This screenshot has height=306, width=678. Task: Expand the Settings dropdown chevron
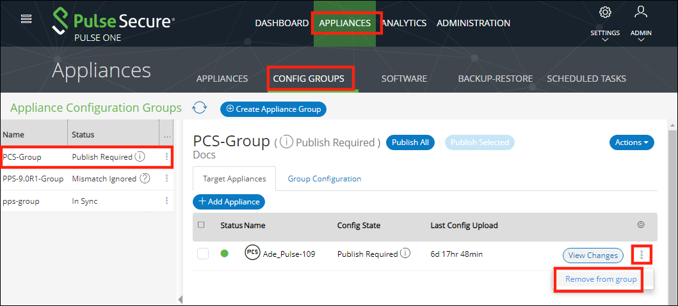tap(605, 40)
